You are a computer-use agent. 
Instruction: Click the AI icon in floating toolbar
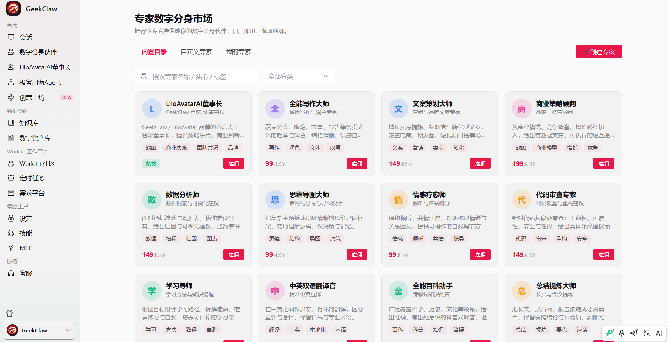point(659,333)
